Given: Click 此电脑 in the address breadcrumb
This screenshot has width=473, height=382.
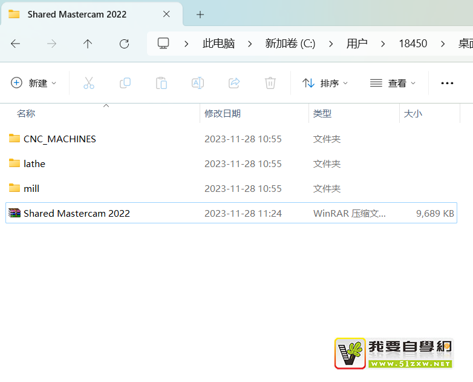Looking at the screenshot, I should click(x=218, y=44).
